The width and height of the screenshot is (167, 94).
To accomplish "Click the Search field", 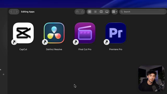I will coord(143,11).
